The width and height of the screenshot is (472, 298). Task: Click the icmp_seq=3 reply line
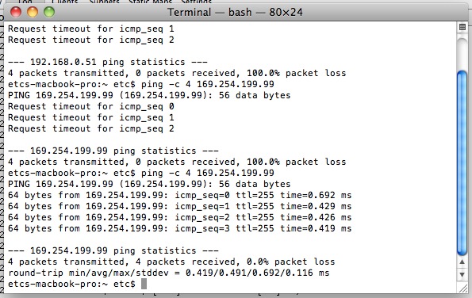point(180,228)
